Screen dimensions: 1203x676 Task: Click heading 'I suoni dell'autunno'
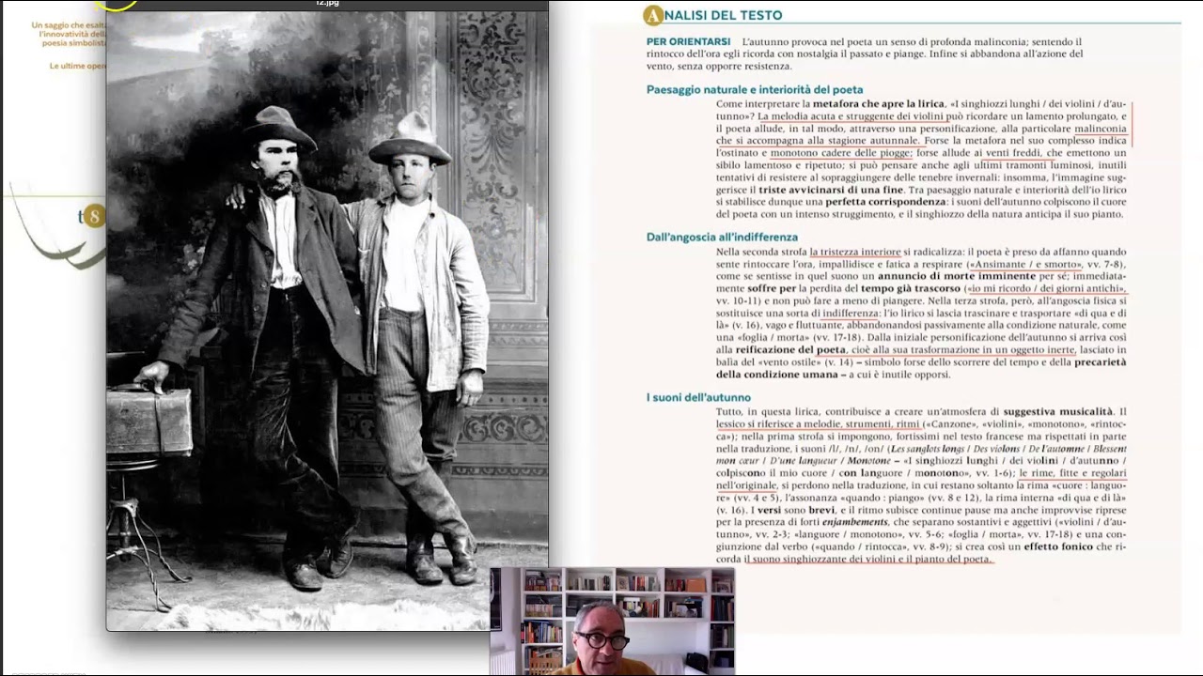[698, 398]
